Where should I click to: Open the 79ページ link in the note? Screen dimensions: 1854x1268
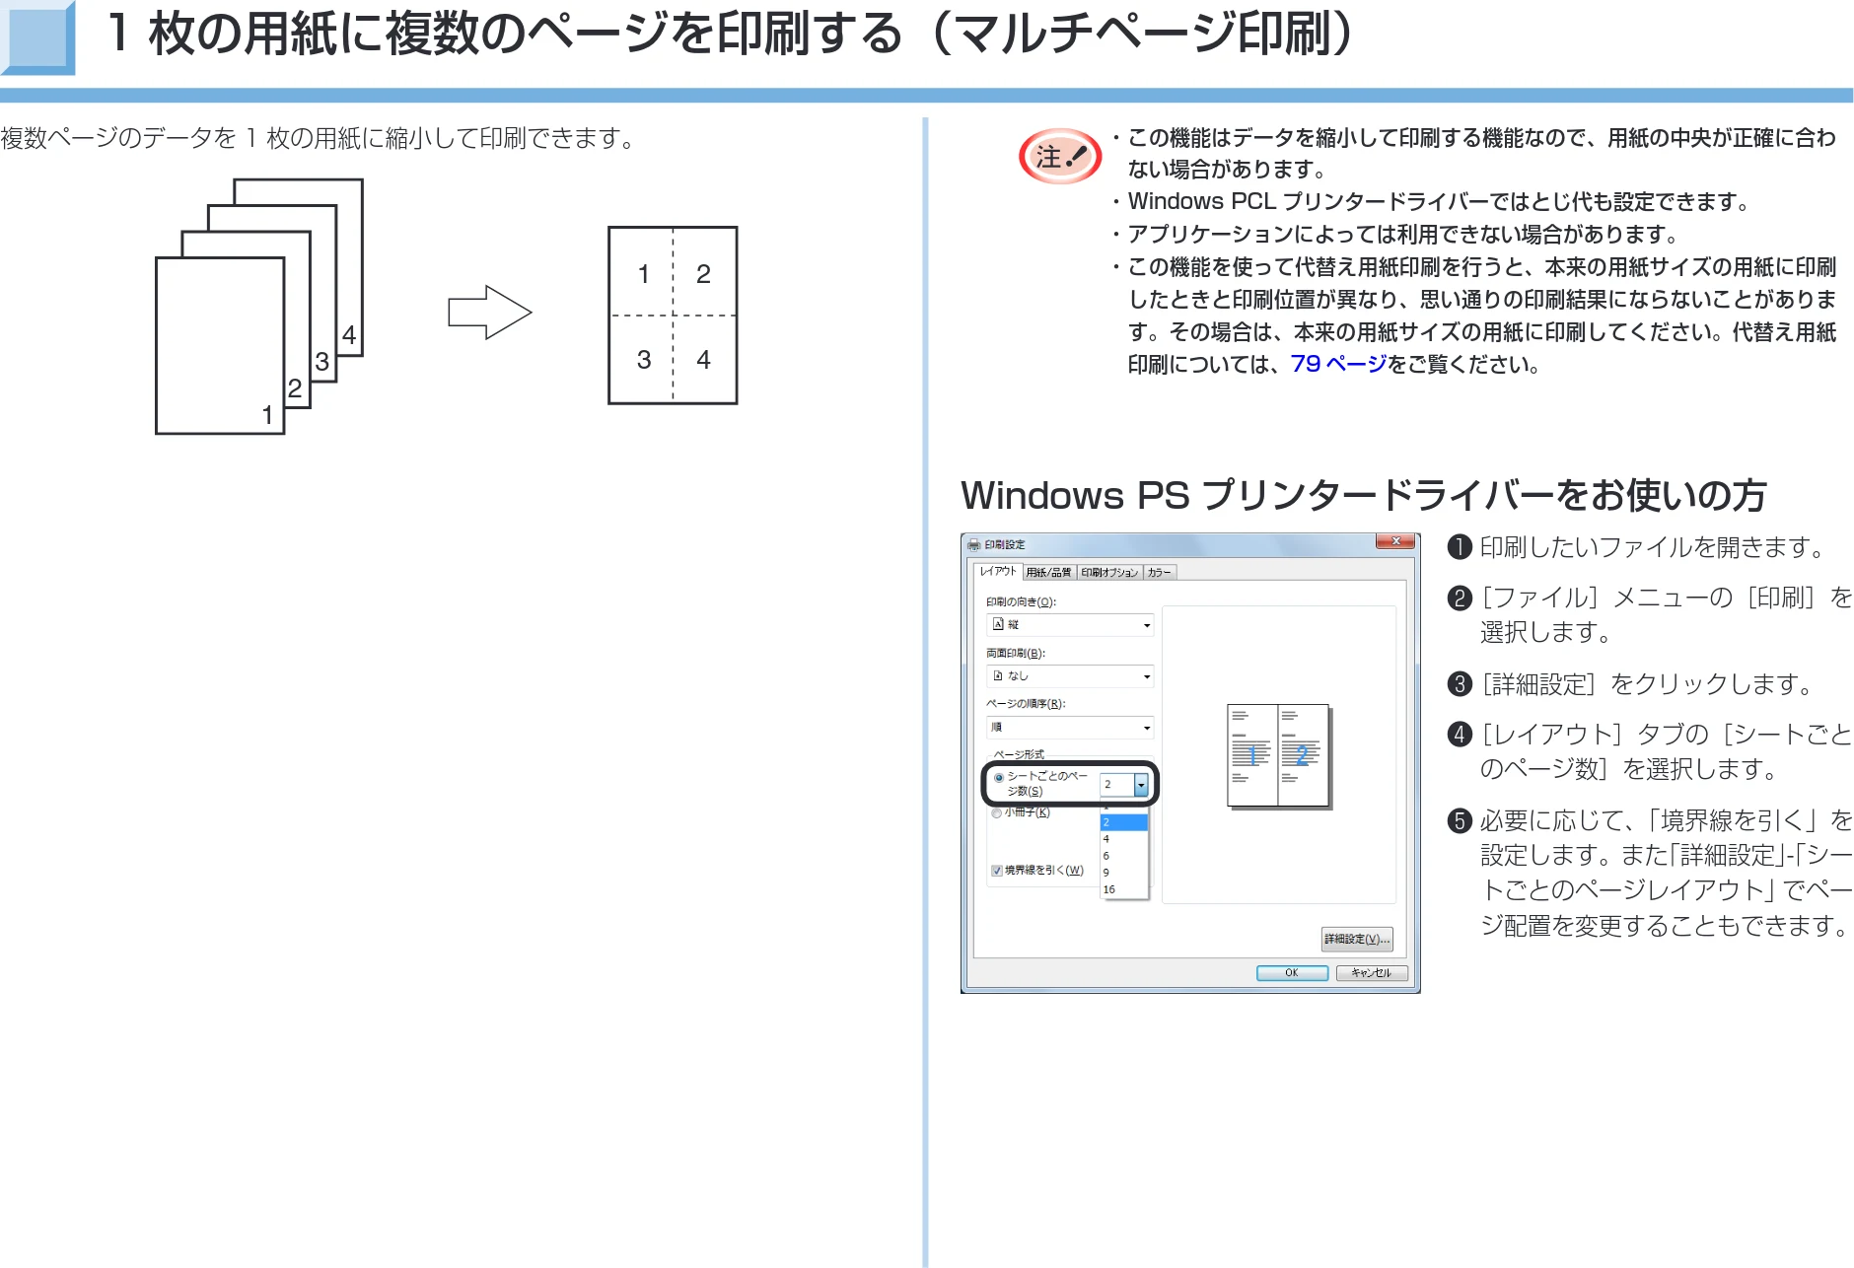pyautogui.click(x=1338, y=364)
